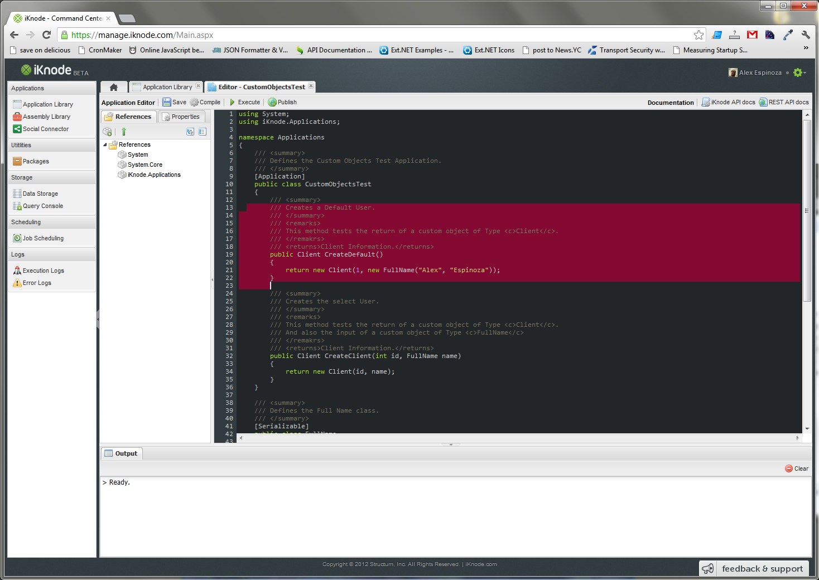Collapse all tree nodes in References panel

[203, 132]
